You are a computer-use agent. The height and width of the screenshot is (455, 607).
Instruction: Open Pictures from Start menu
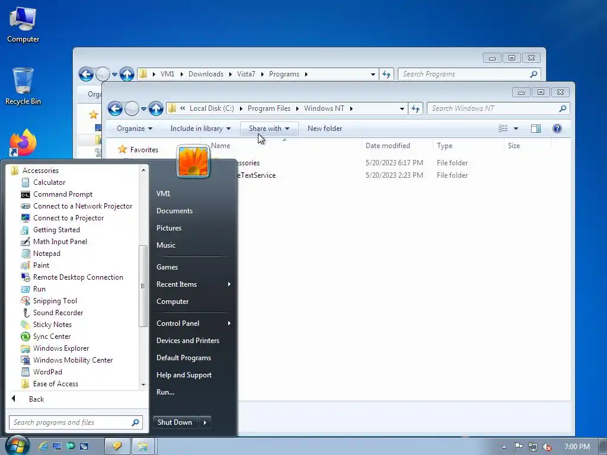[169, 228]
